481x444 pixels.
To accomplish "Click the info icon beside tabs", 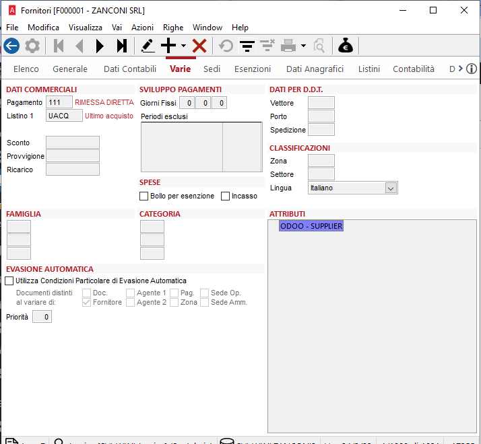I will coord(472,69).
